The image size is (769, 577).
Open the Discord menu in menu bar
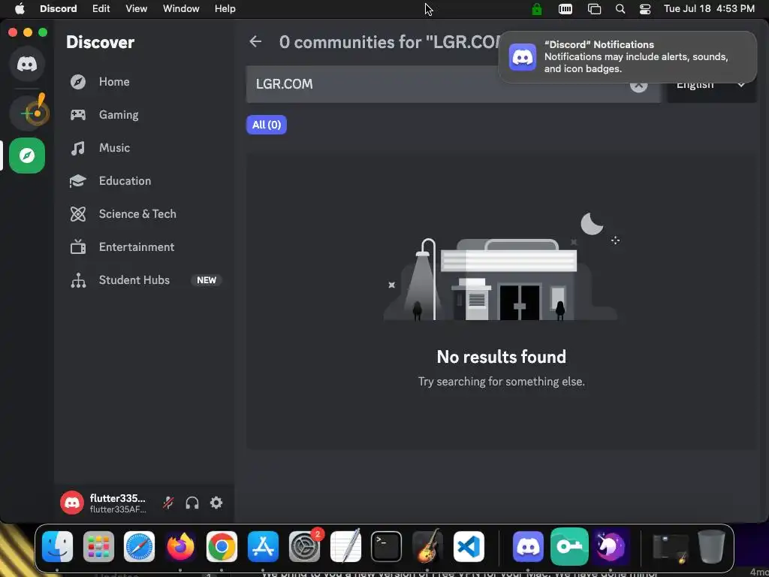click(59, 9)
